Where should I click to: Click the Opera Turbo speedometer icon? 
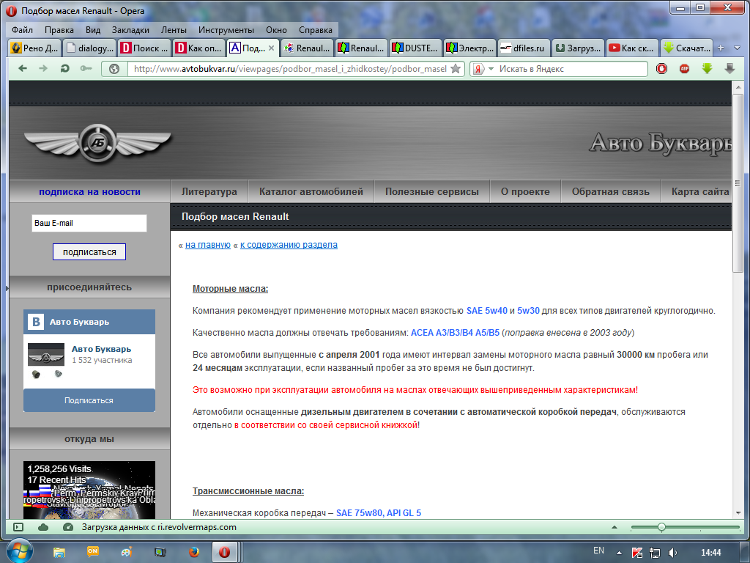[68, 527]
